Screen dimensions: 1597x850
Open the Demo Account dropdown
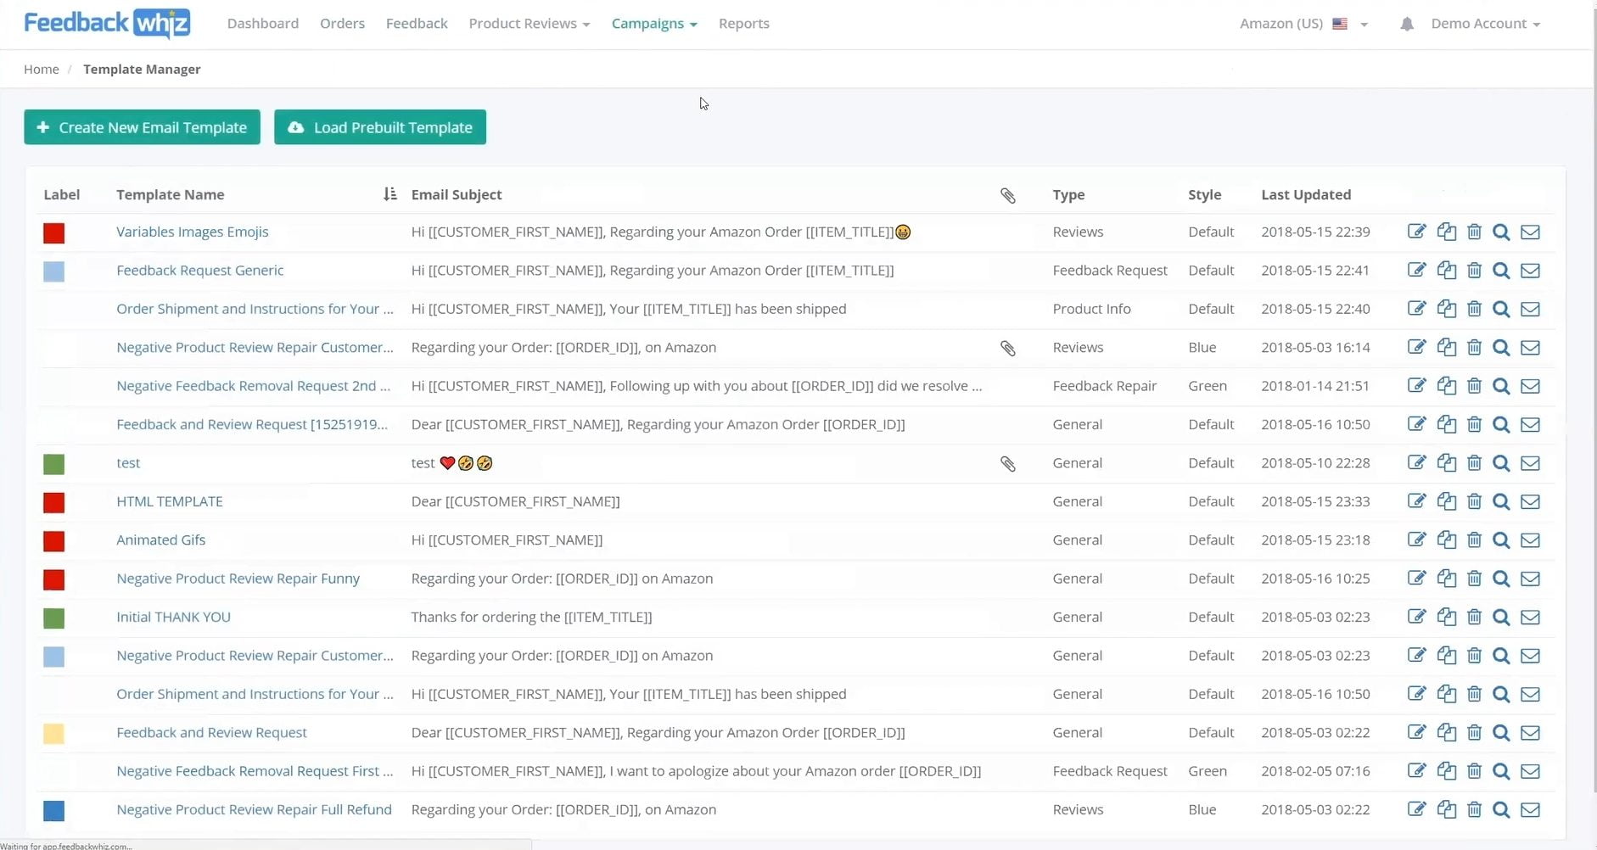[1485, 24]
